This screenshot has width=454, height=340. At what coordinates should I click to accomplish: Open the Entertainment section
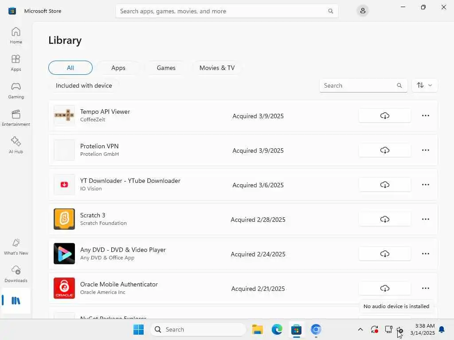pos(16,118)
